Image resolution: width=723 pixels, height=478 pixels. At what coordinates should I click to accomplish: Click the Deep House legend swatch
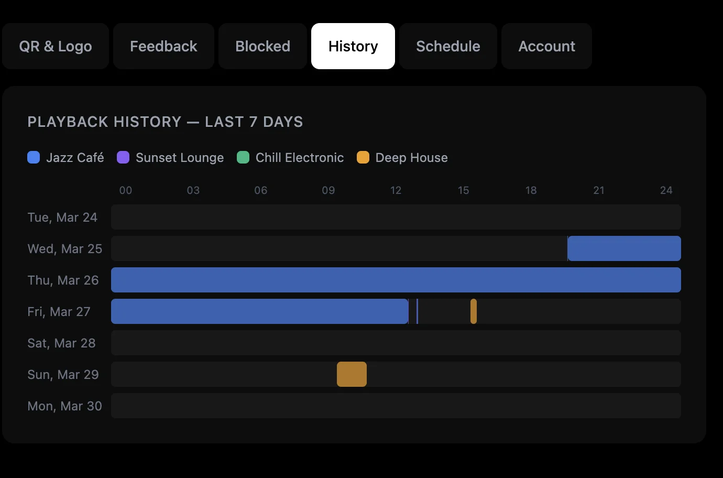coord(363,157)
